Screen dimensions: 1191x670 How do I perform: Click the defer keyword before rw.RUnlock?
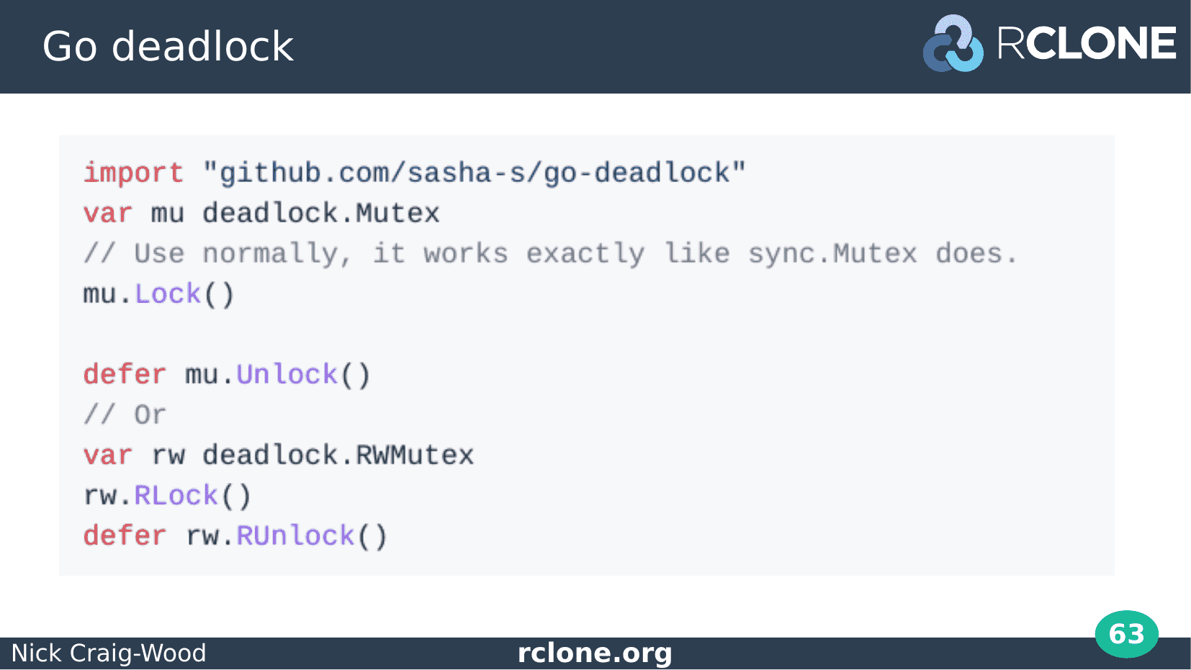pos(125,536)
